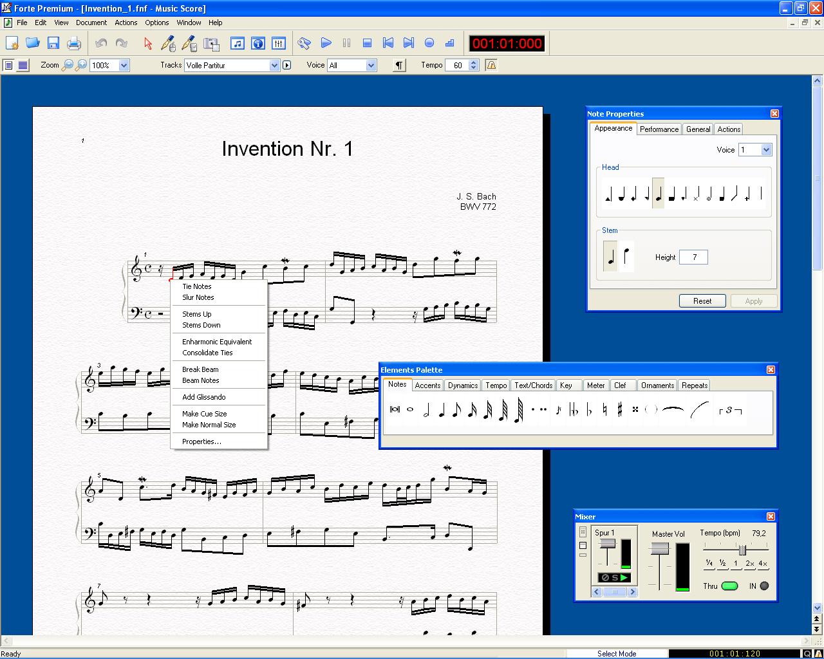Viewport: 824px width, 659px height.
Task: Solo Spur 1 in the Mixer
Action: pyautogui.click(x=615, y=577)
